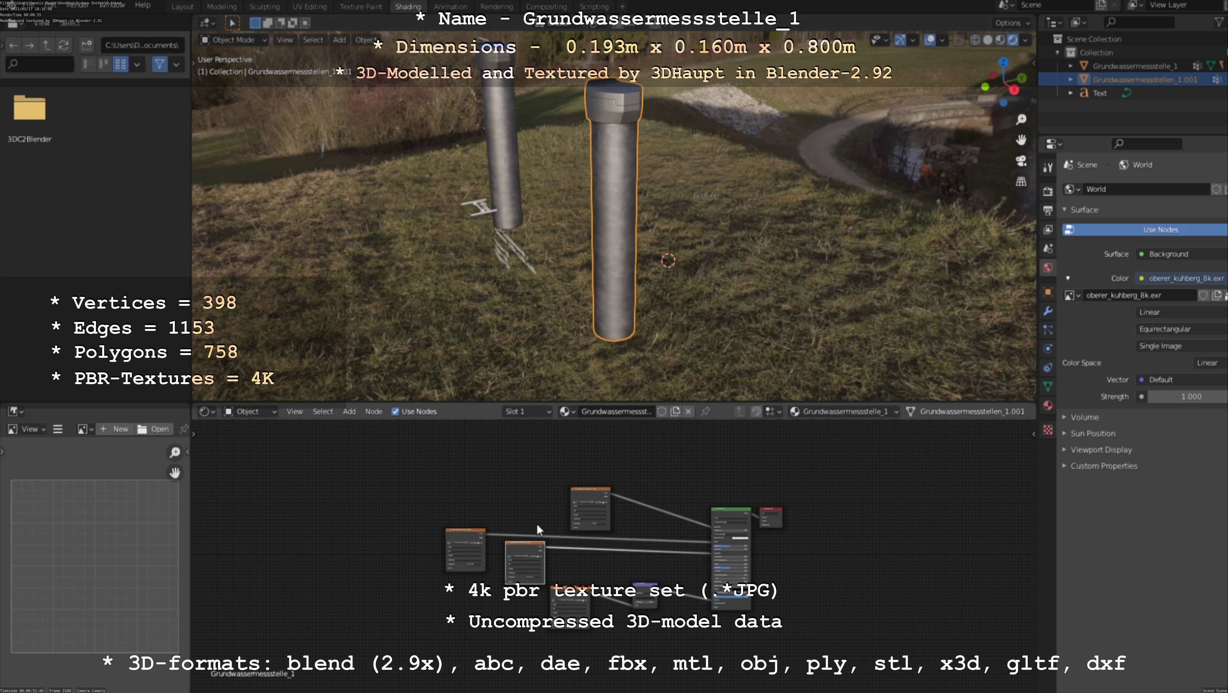Image resolution: width=1228 pixels, height=693 pixels.
Task: Click the New image button
Action: [x=114, y=429]
